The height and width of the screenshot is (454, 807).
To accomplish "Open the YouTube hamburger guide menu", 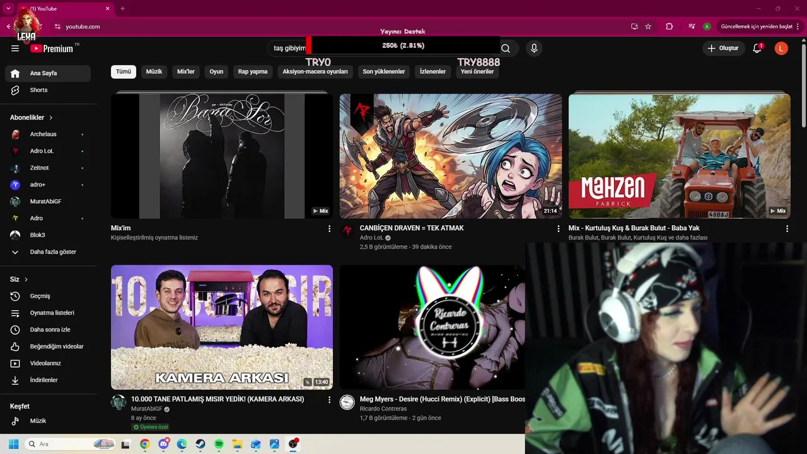I will 15,49.
